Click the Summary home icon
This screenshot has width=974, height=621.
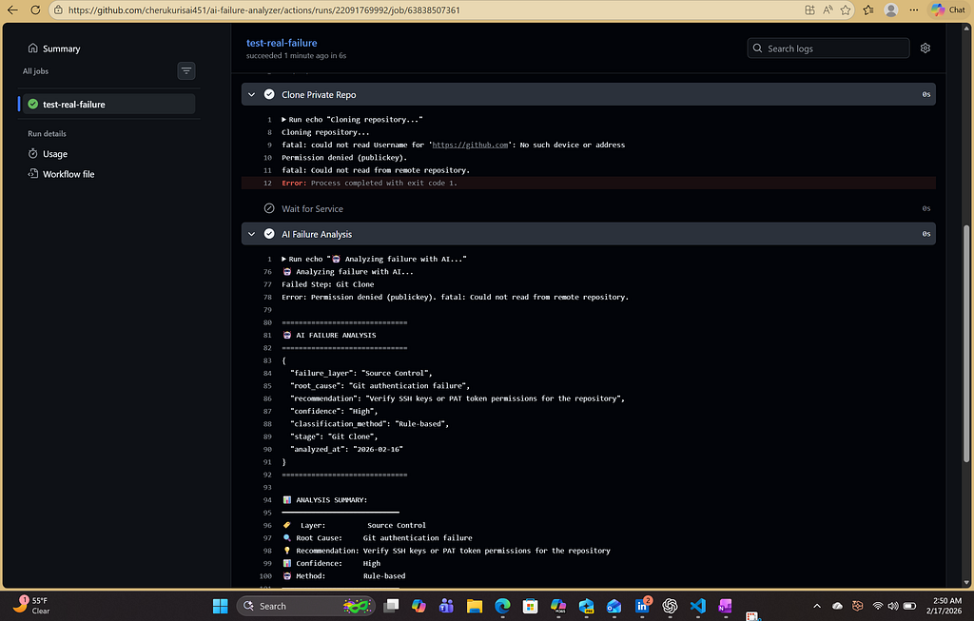[33, 48]
